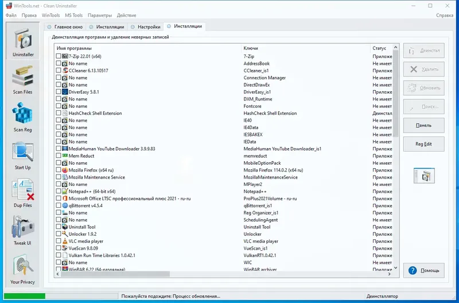Screen dimensions: 459x303
Task: Open the Файл menu
Action: 11,15
